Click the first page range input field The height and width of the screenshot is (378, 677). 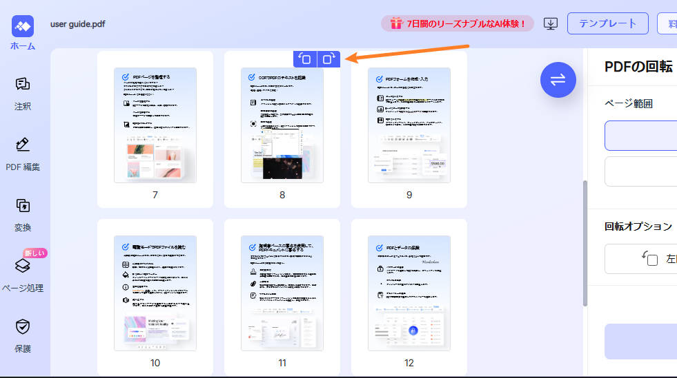click(x=640, y=136)
